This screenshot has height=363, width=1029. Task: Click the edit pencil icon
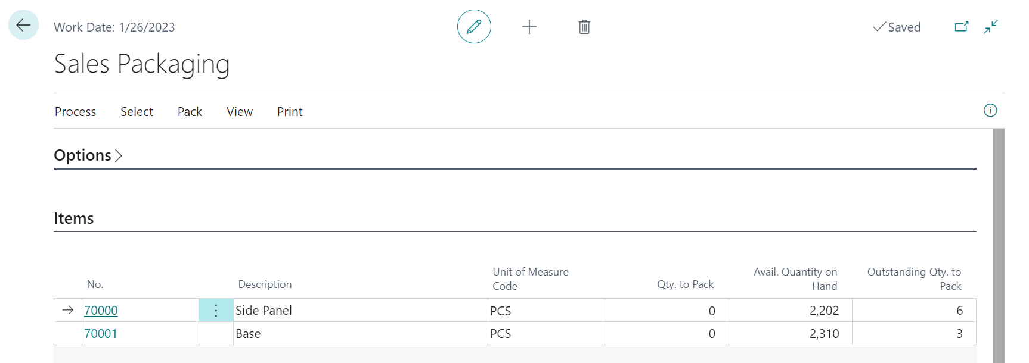coord(474,27)
